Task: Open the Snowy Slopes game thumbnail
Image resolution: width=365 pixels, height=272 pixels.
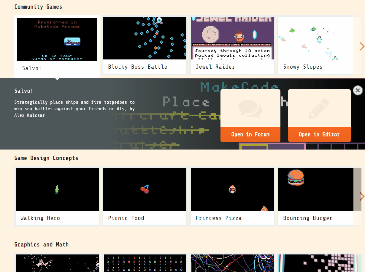Action: [x=316, y=38]
